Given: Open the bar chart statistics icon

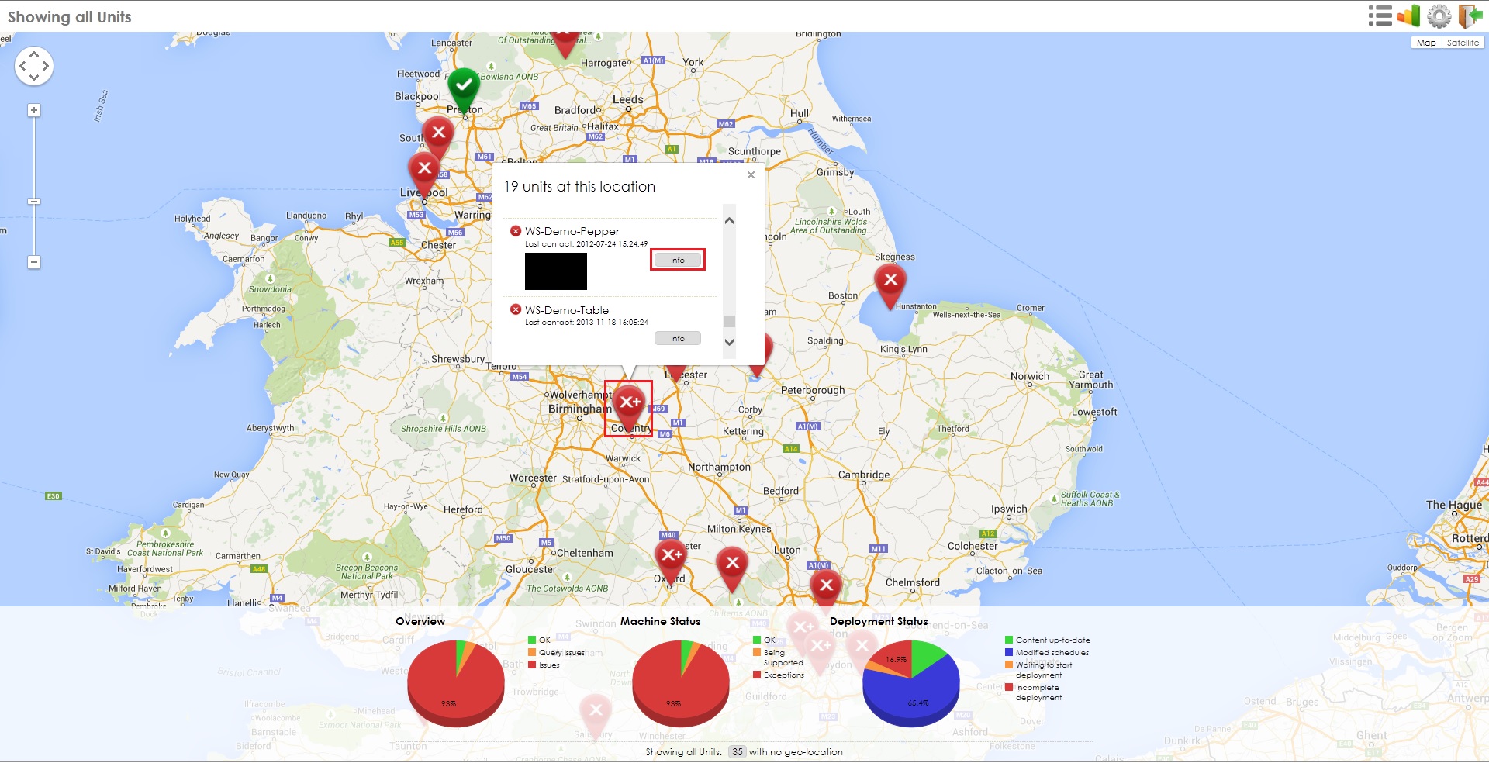Looking at the screenshot, I should (x=1408, y=16).
